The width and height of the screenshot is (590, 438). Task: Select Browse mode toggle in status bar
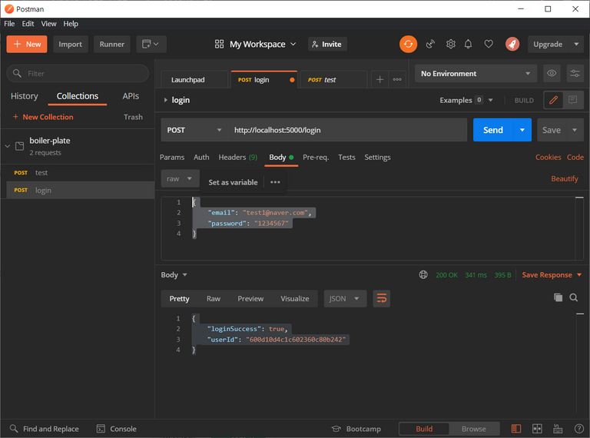tap(474, 429)
